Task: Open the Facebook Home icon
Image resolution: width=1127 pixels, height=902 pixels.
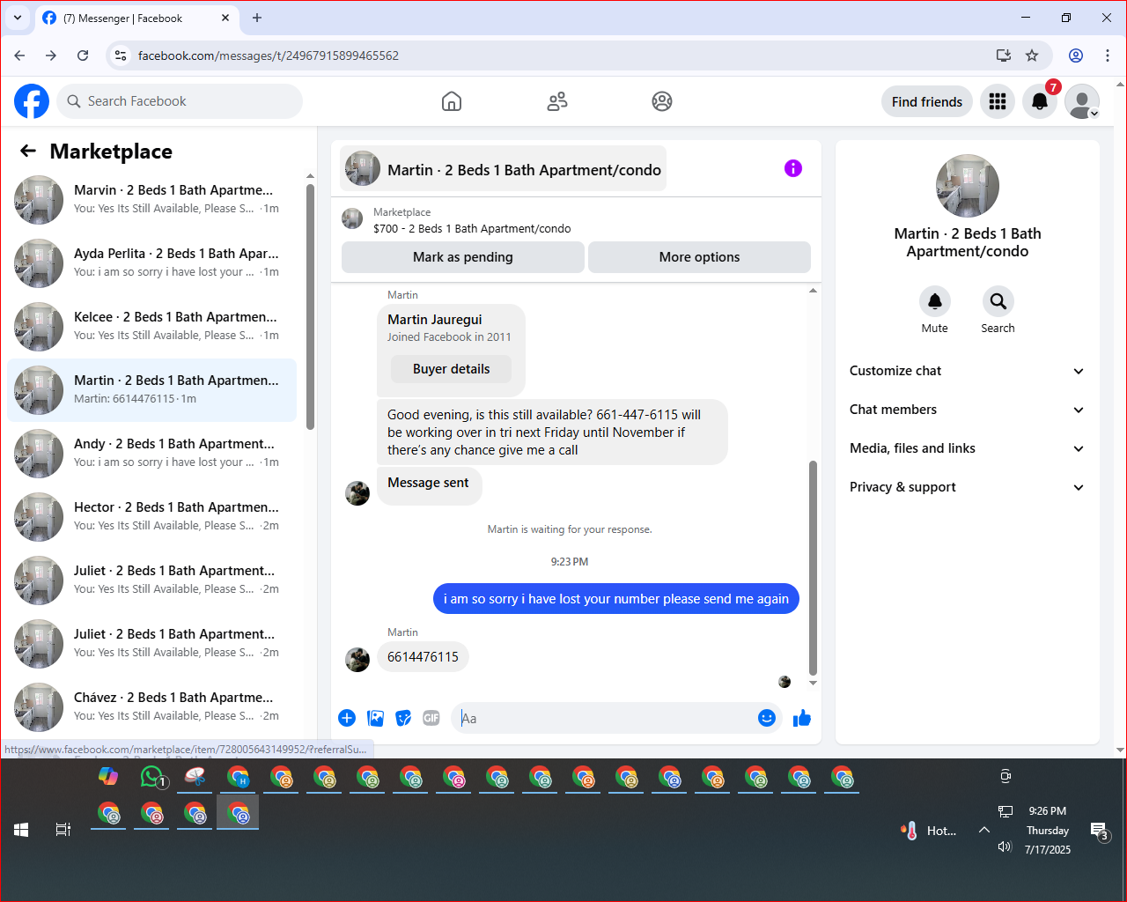Action: click(x=452, y=101)
